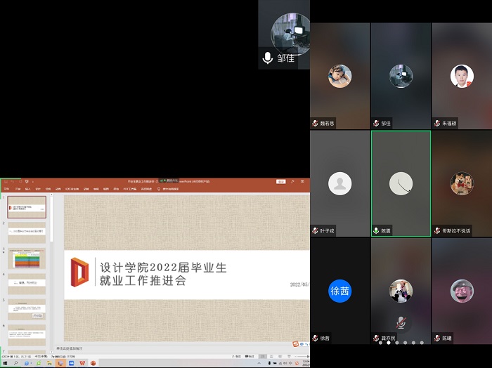Select the 徐茜 blue avatar tile
This screenshot has width=492, height=368.
pos(340,291)
